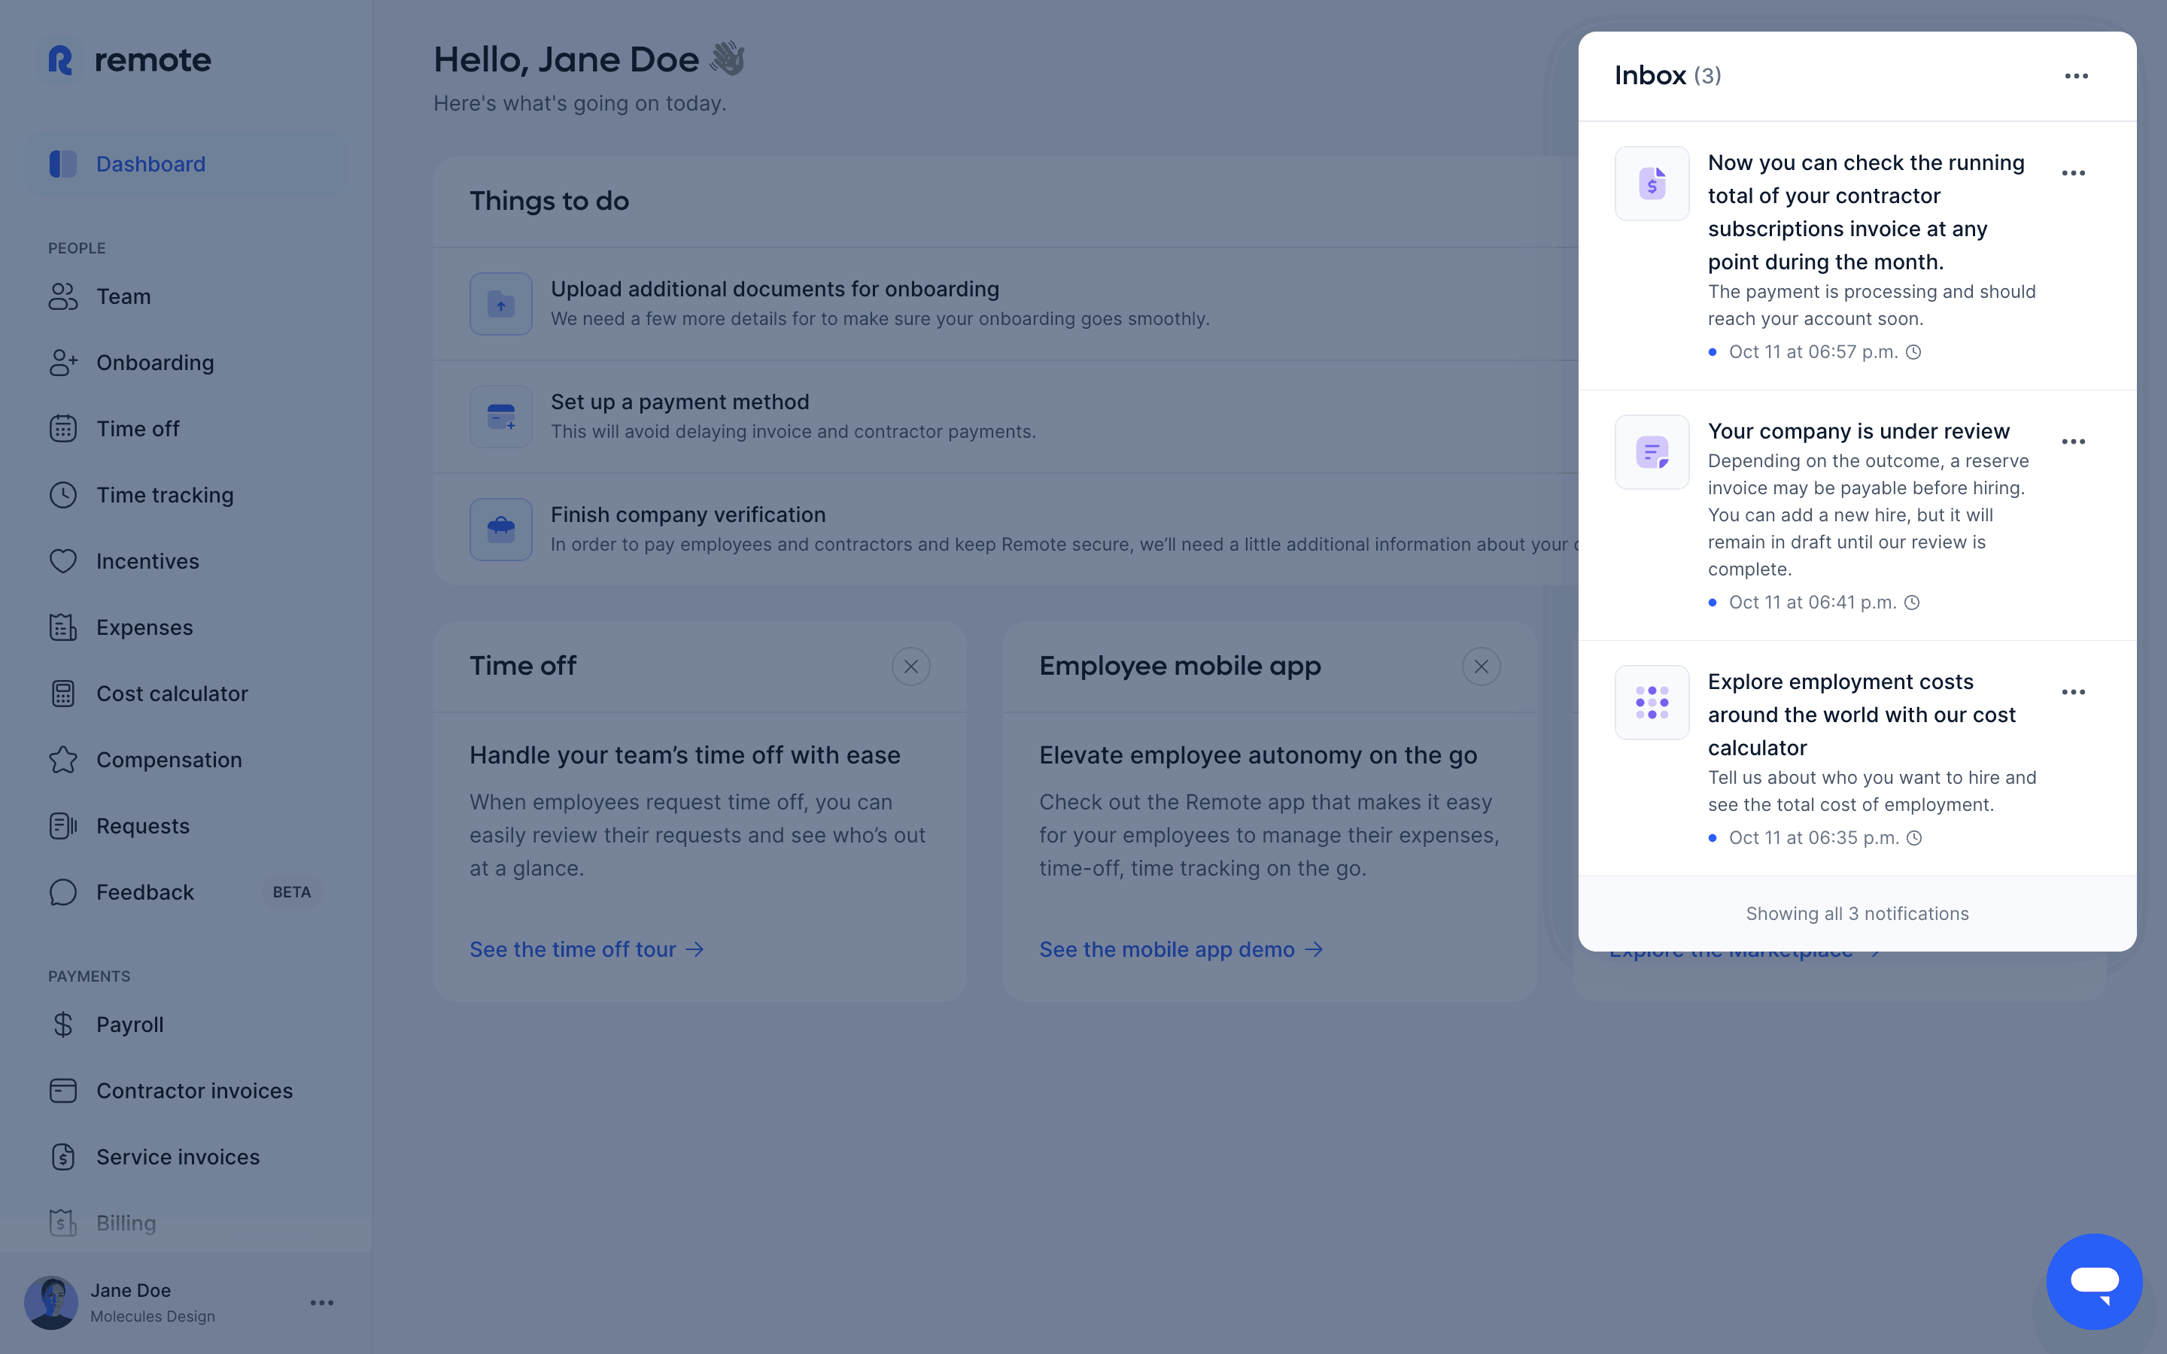Image resolution: width=2167 pixels, height=1354 pixels.
Task: Click 'Showing all 3 notifications'
Action: point(1856,913)
